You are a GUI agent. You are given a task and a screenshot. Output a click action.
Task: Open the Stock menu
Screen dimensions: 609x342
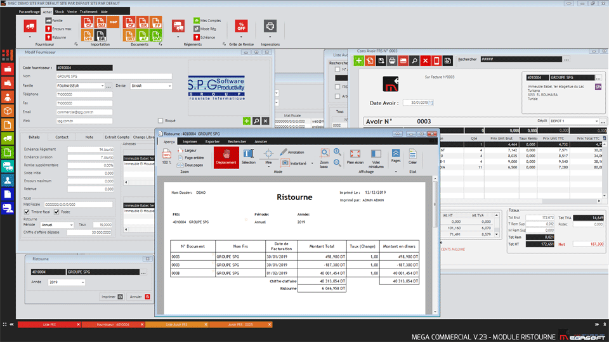click(x=60, y=11)
